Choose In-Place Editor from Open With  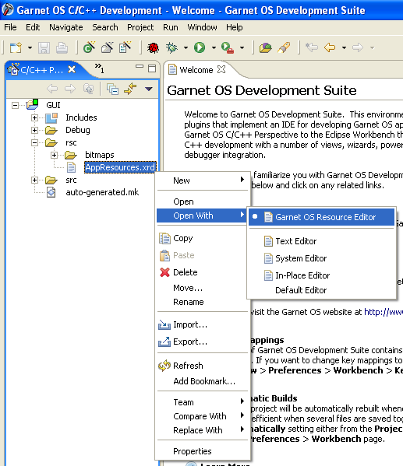(321, 275)
